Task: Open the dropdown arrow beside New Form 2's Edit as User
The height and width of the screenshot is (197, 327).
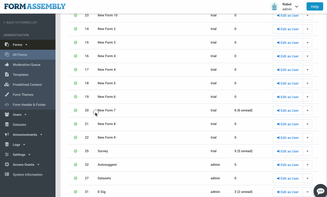Action: [x=307, y=29]
